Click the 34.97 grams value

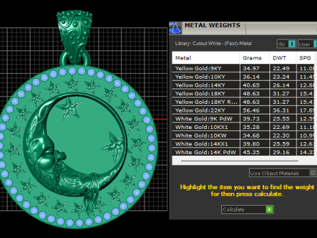[x=251, y=68]
